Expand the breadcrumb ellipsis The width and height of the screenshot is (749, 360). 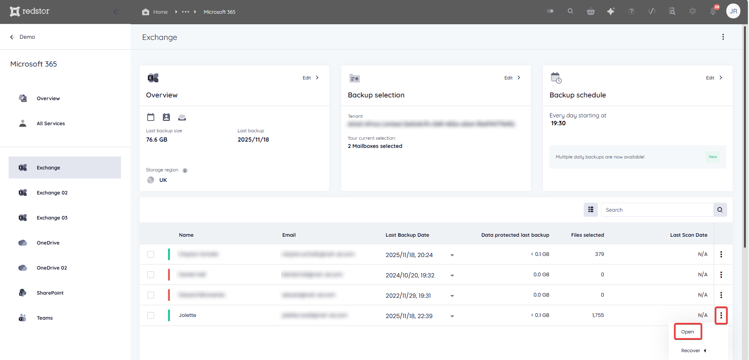[186, 12]
